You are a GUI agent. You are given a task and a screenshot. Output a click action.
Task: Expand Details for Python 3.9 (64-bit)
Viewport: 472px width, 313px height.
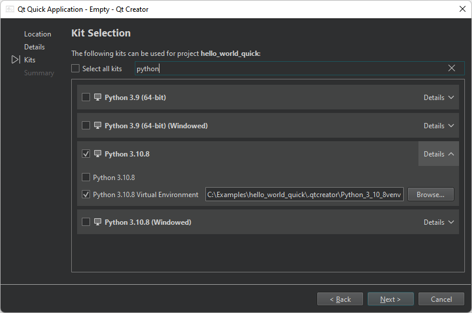coord(438,98)
